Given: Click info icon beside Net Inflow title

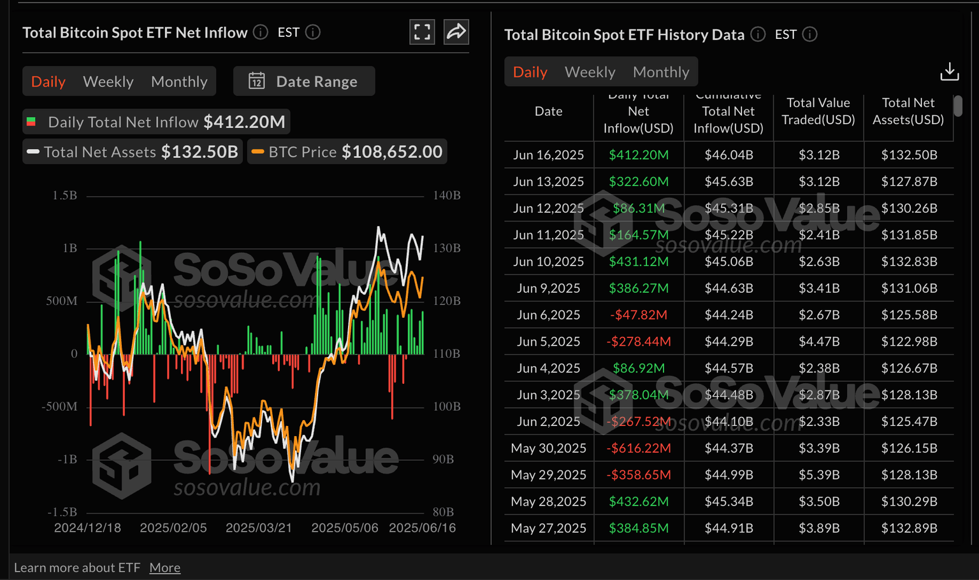Looking at the screenshot, I should 261,32.
